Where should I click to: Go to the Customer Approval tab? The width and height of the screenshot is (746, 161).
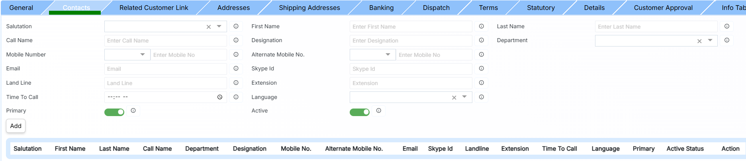(x=663, y=8)
